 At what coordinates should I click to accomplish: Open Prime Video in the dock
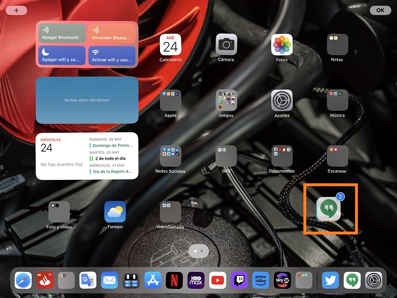point(261,280)
